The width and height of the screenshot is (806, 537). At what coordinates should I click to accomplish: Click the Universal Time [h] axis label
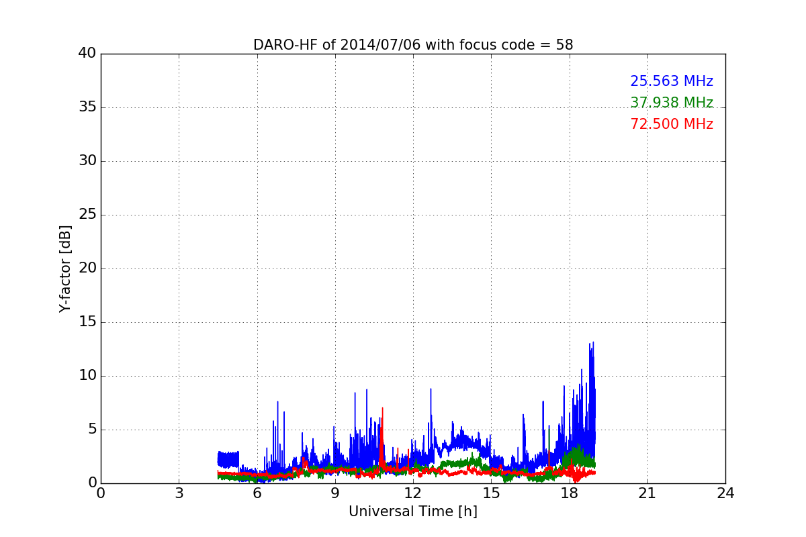point(413,511)
